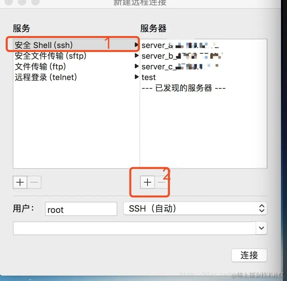
Task: Choose the server_a entry in server list
Action: 203,45
